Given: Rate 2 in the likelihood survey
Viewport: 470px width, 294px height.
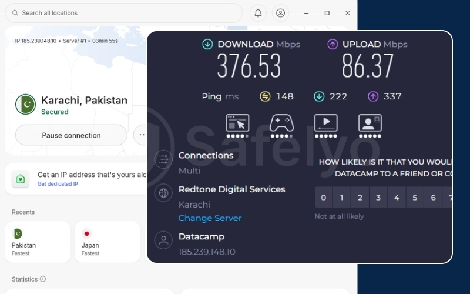Looking at the screenshot, I should [x=360, y=198].
